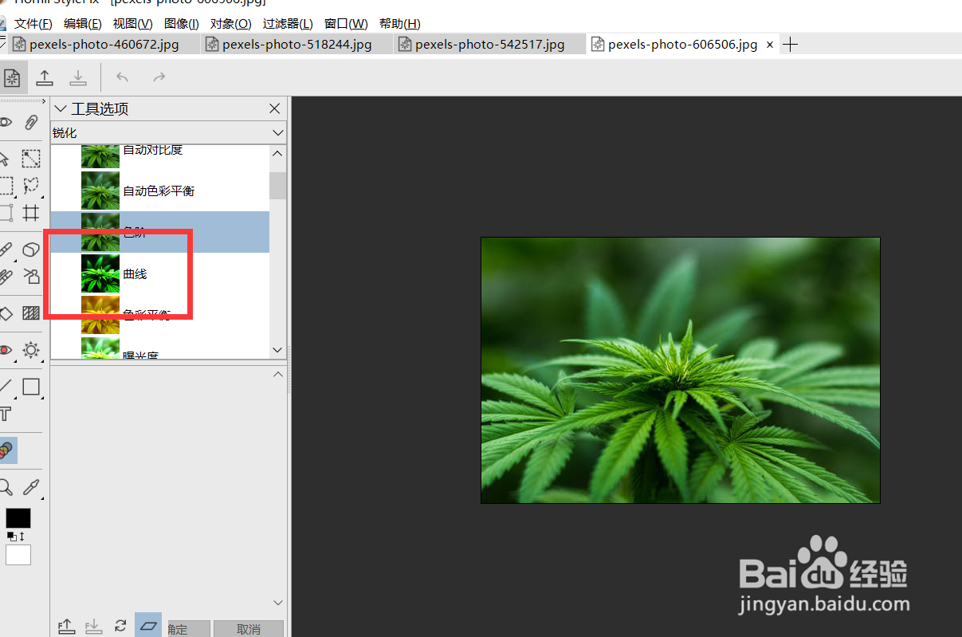Screen dimensions: 962x637
Task: Switch to pexels-photo-460672.jpg tab
Action: pyautogui.click(x=104, y=45)
